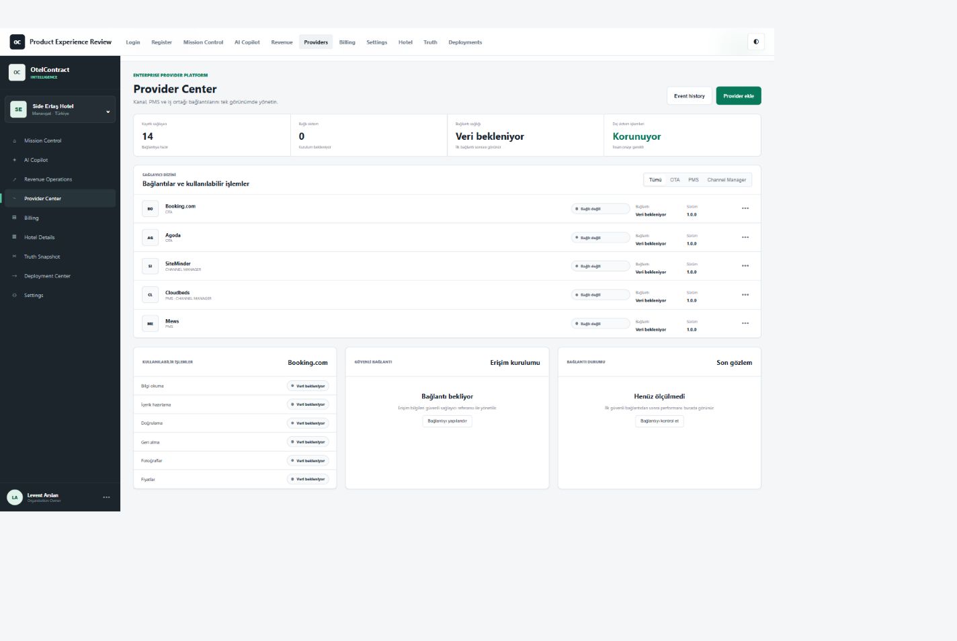Click the Provider ekle button

click(739, 96)
